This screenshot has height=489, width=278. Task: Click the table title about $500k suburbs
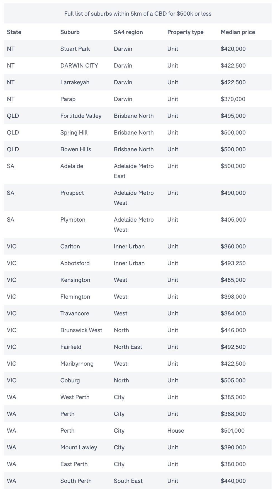coord(138,14)
